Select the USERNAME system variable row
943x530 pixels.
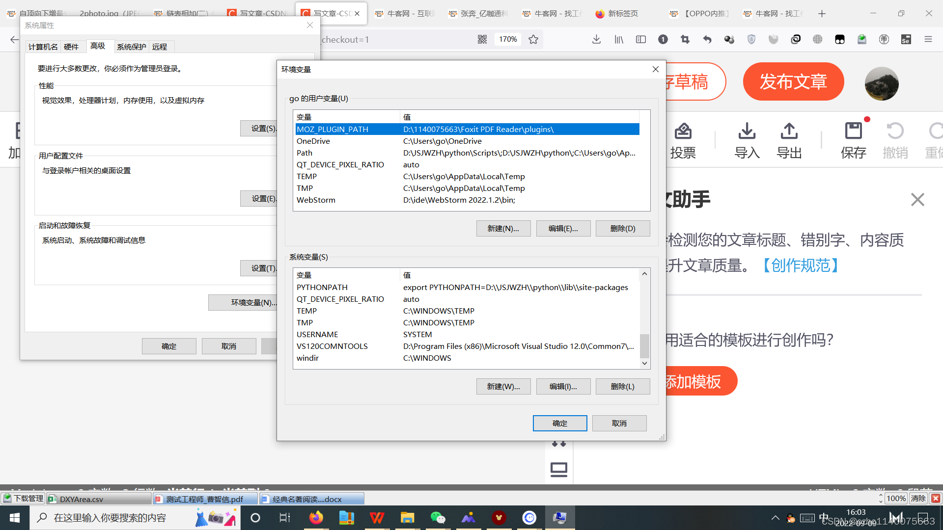(x=467, y=335)
